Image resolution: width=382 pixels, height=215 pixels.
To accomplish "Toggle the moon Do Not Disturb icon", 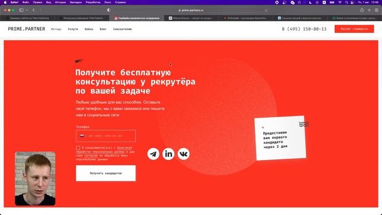I will pos(310,2).
